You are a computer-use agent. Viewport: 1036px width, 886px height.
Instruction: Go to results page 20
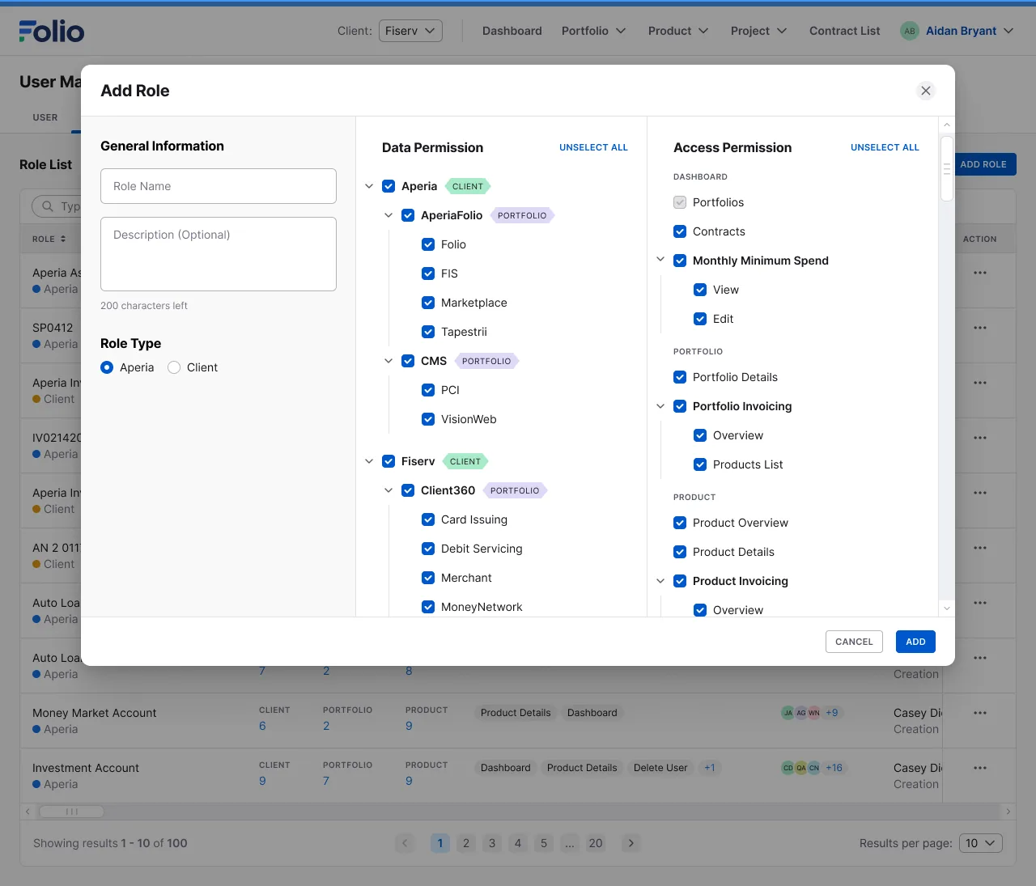pos(596,843)
